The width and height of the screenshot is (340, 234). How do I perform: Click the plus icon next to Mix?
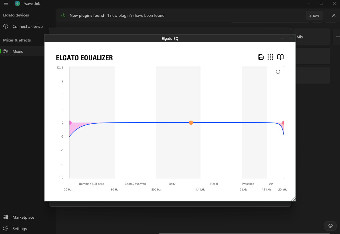coord(338,37)
